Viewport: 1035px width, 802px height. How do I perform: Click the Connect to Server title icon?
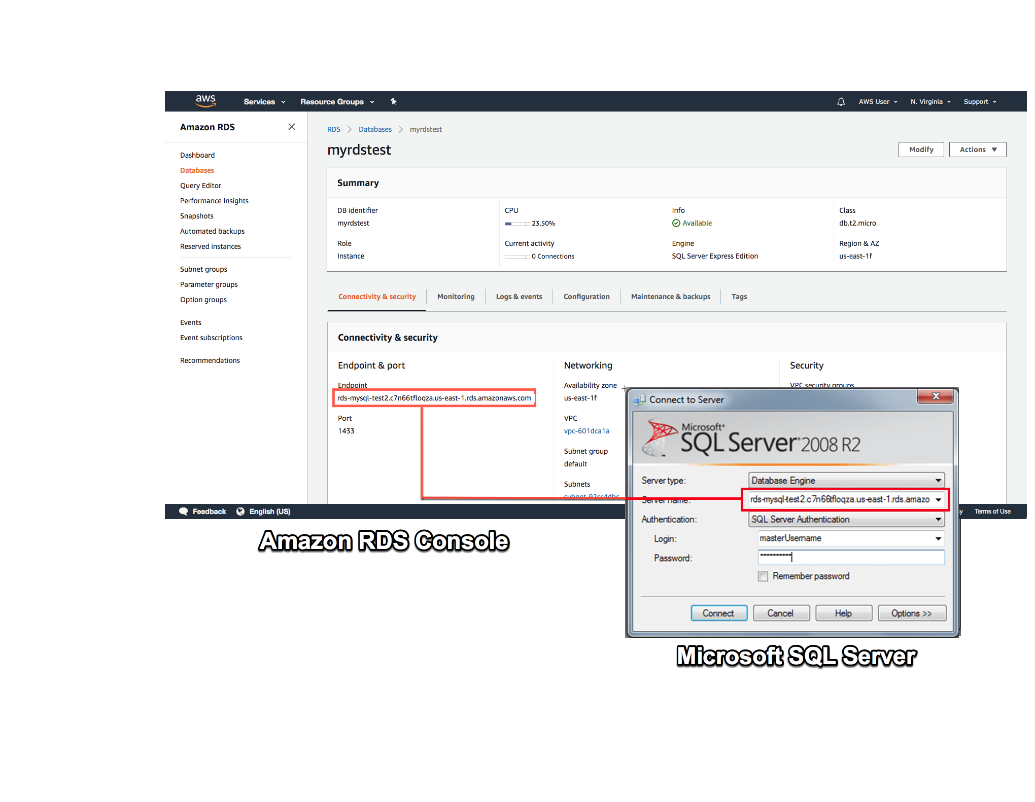click(639, 399)
